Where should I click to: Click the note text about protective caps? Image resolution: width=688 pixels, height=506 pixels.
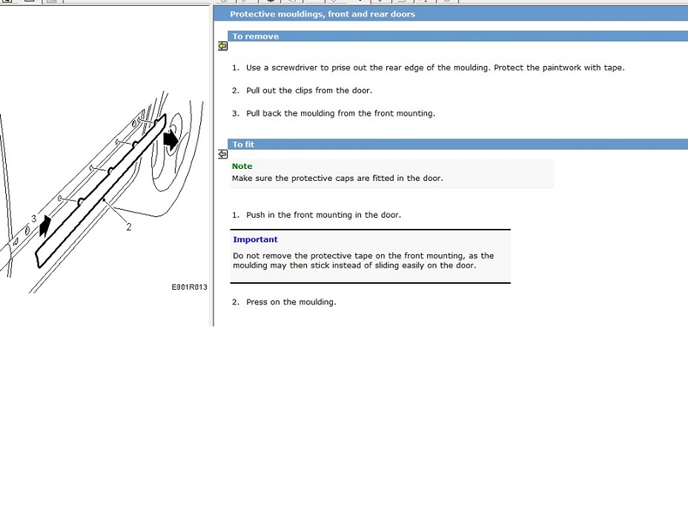click(337, 178)
